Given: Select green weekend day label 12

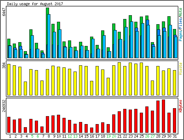Looking at the screenshot, I should [x=70, y=136].
